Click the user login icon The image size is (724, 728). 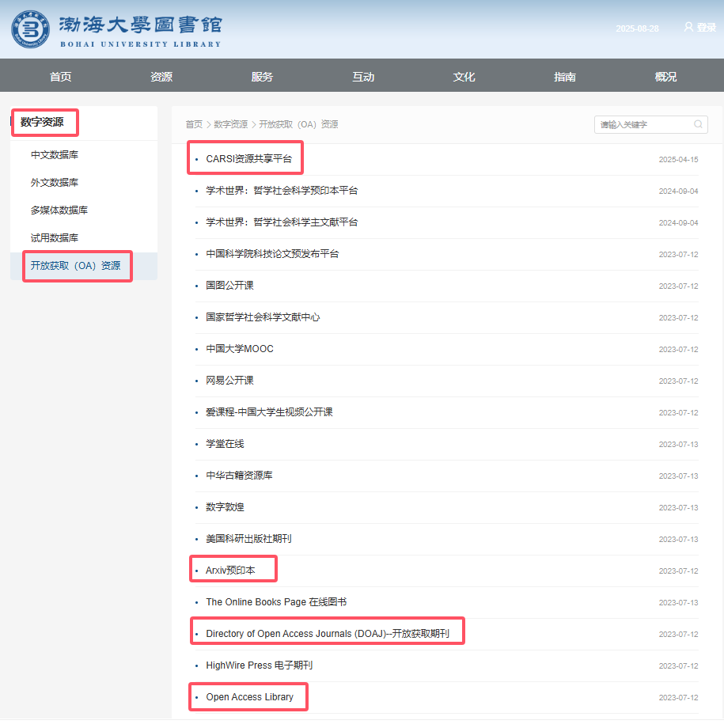pos(688,27)
